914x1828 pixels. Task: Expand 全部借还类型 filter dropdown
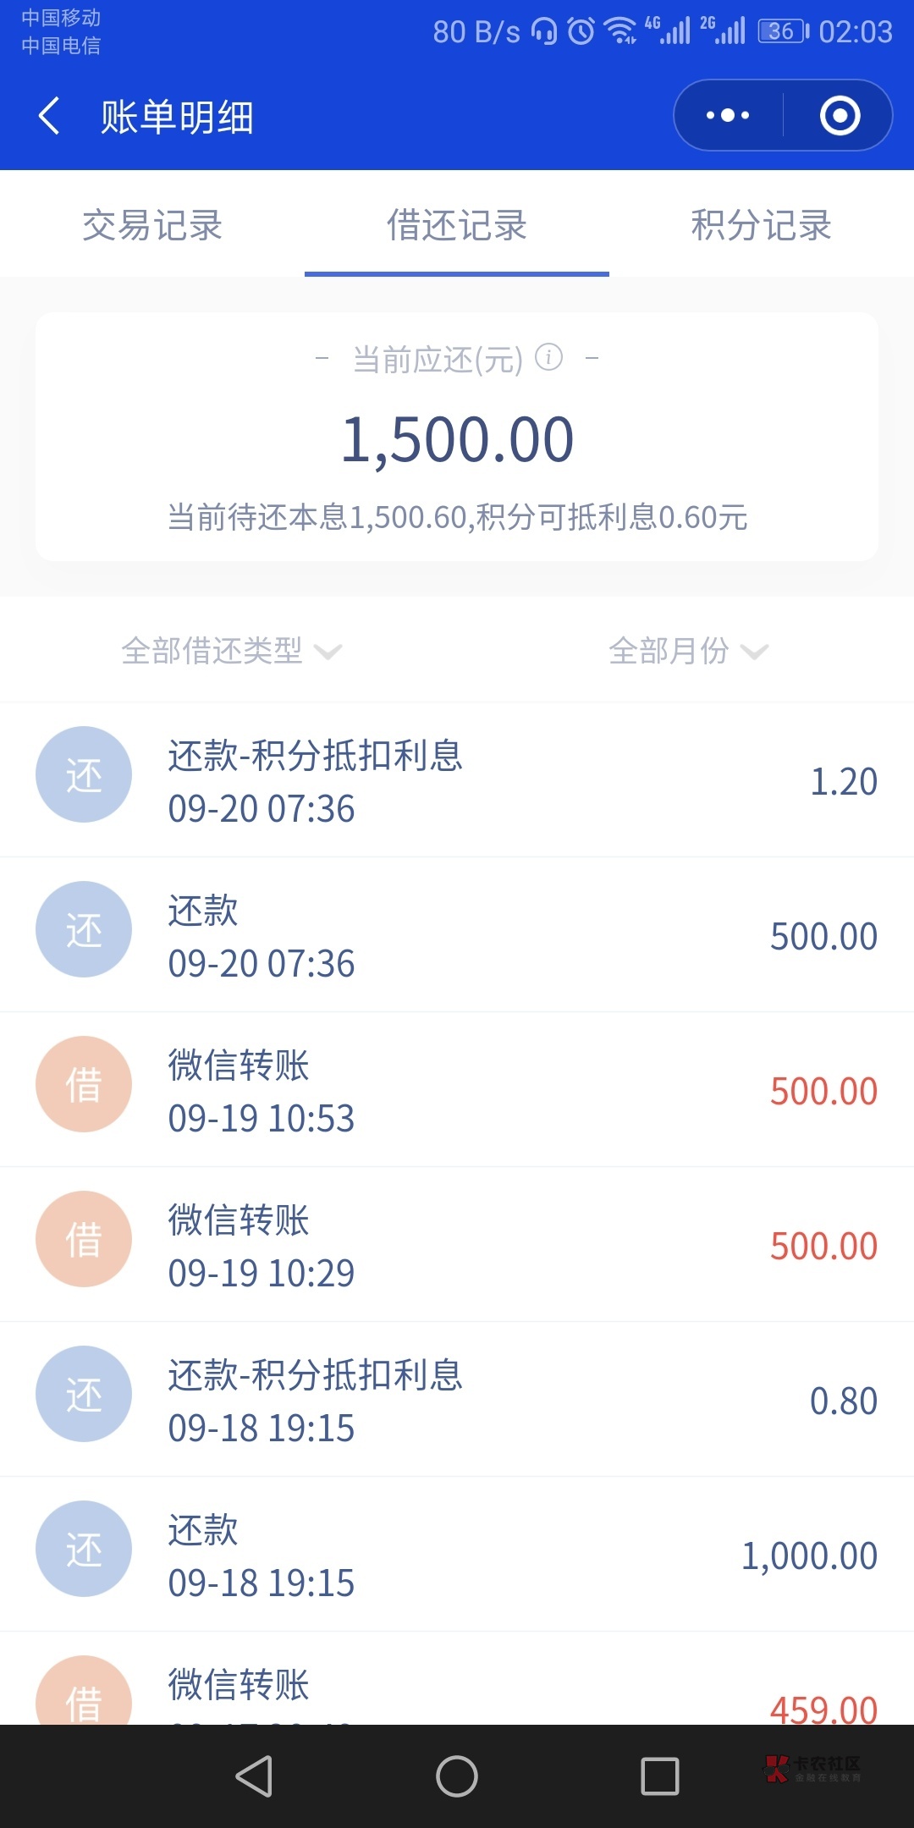(231, 651)
